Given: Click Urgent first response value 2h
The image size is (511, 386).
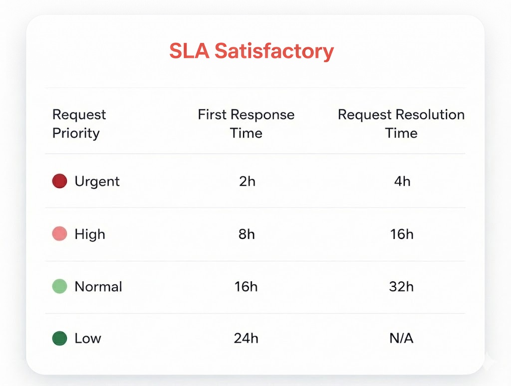Looking at the screenshot, I should coord(247,181).
